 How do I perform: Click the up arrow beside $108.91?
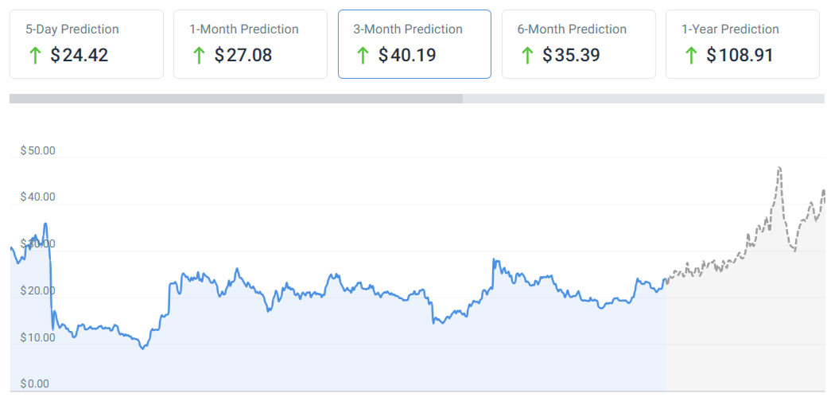point(691,56)
